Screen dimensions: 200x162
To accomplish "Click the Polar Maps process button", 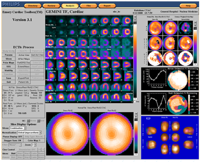I will click(x=8, y=63).
